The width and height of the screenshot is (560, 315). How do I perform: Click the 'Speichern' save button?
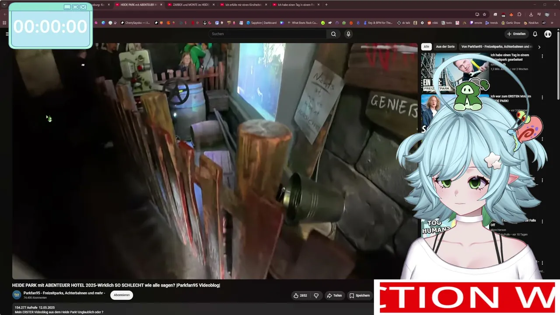point(360,296)
